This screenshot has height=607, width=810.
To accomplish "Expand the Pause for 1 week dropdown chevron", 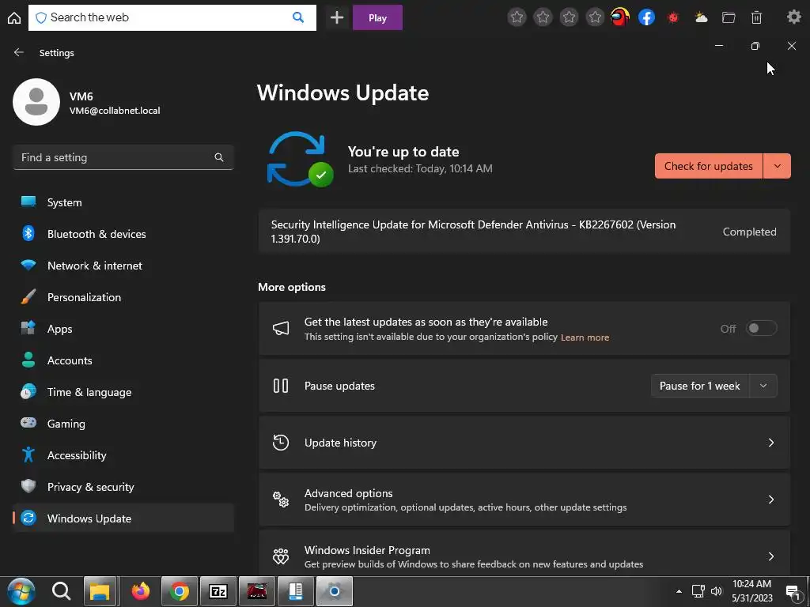I will pyautogui.click(x=763, y=386).
